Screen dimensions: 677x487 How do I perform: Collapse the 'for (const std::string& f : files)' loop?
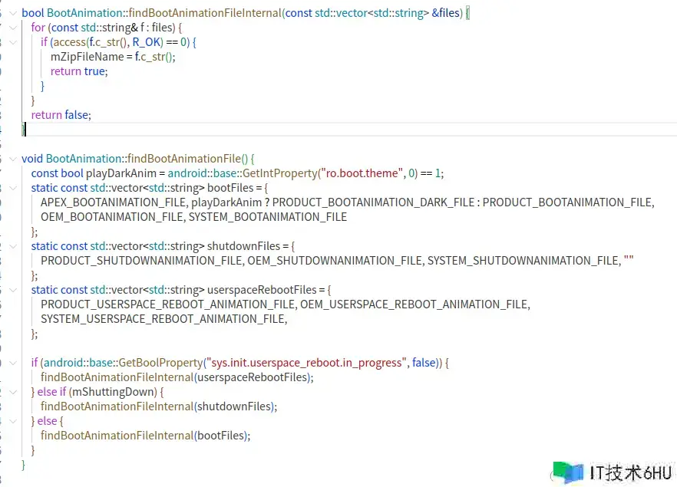coord(13,28)
